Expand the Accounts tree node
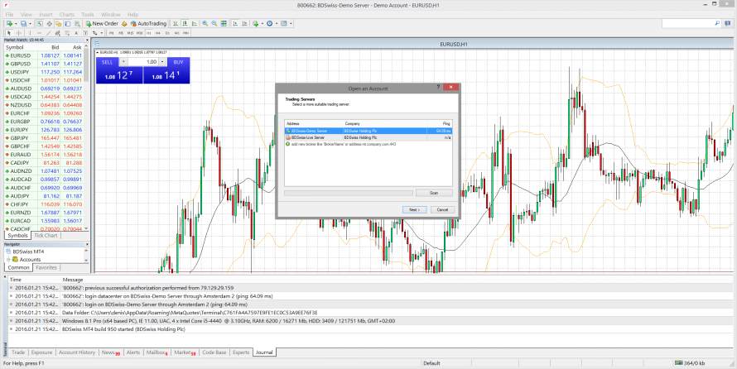 pos(7,259)
